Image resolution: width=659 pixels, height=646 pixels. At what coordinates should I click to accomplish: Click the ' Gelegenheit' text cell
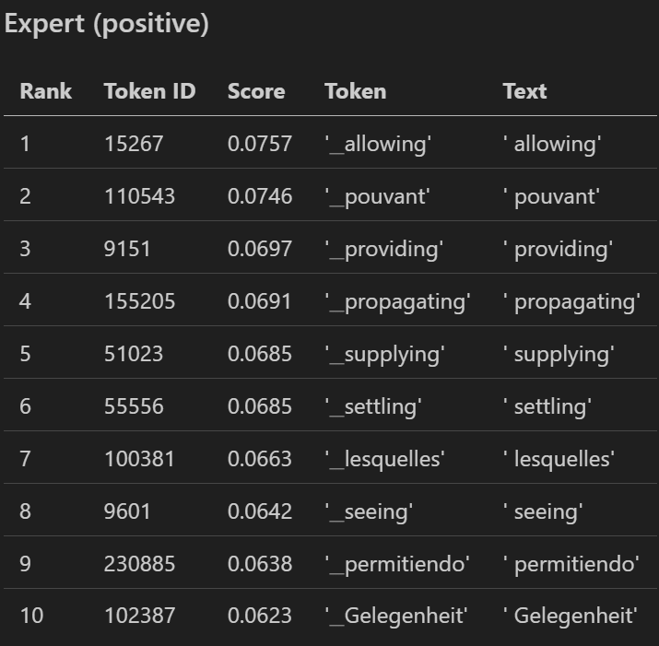point(570,616)
